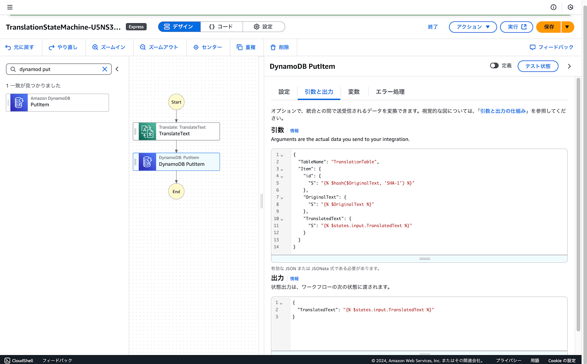Click the info circle icon in header
This screenshot has width=587, height=364.
[x=553, y=7]
